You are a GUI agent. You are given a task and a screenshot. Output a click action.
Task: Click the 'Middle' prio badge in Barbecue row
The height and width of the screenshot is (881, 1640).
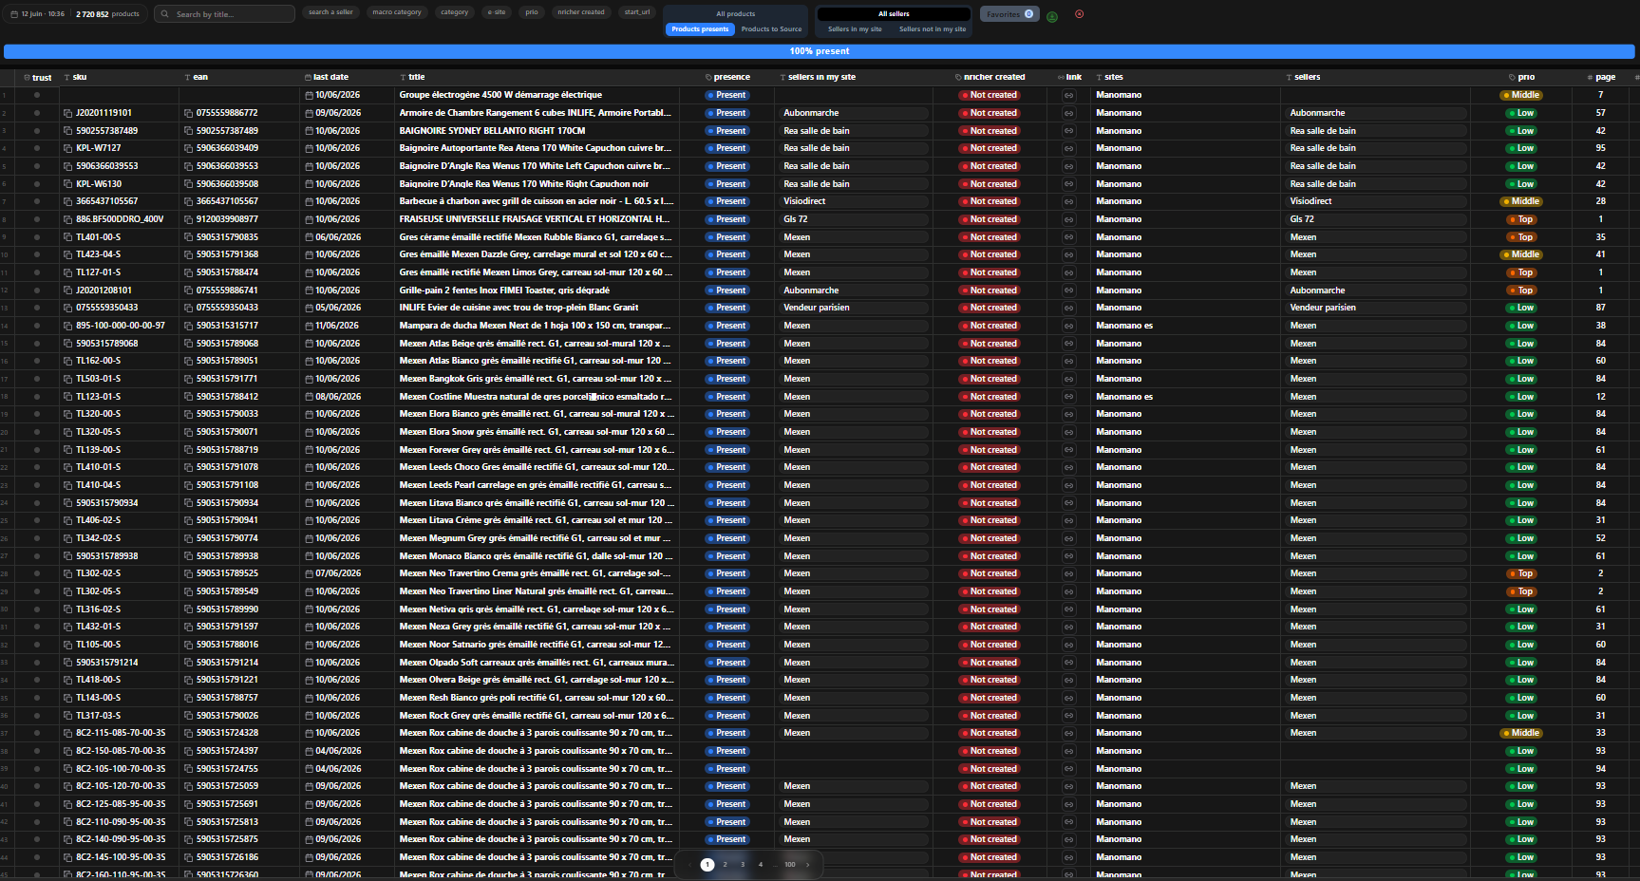click(1521, 201)
